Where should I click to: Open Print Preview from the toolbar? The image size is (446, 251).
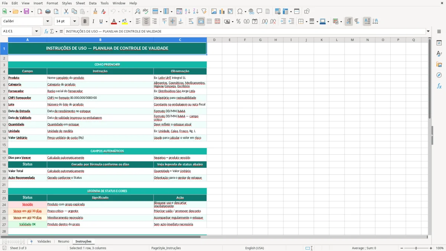click(x=56, y=12)
